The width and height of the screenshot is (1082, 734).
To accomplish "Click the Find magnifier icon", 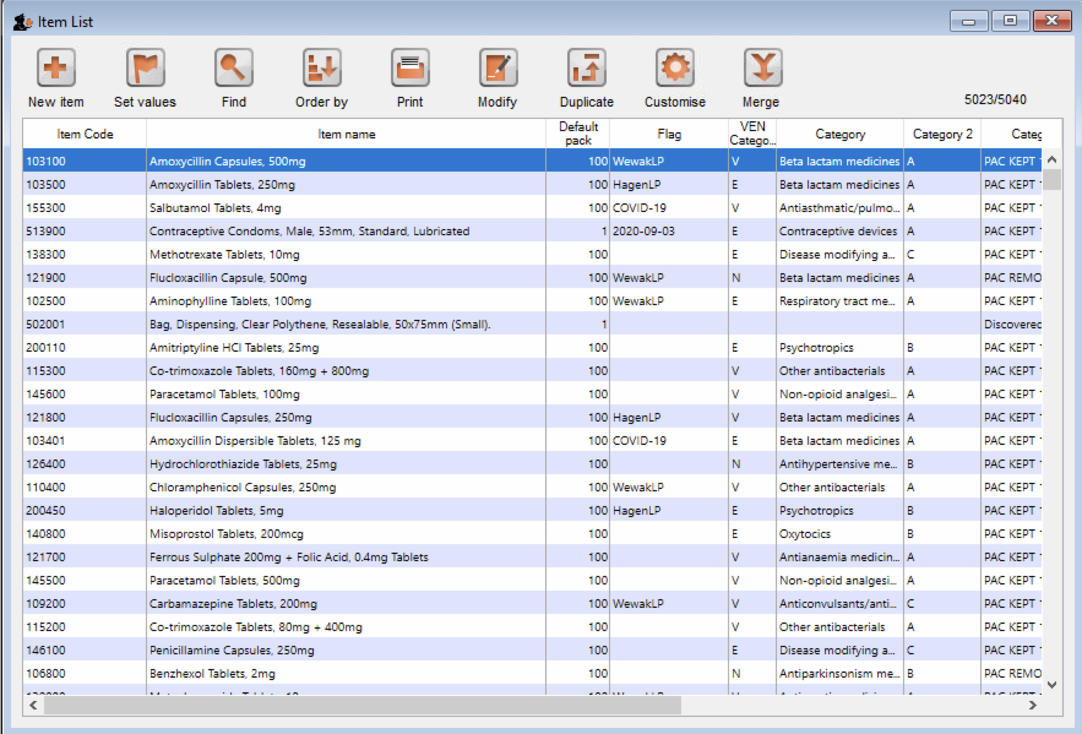I will tap(233, 68).
